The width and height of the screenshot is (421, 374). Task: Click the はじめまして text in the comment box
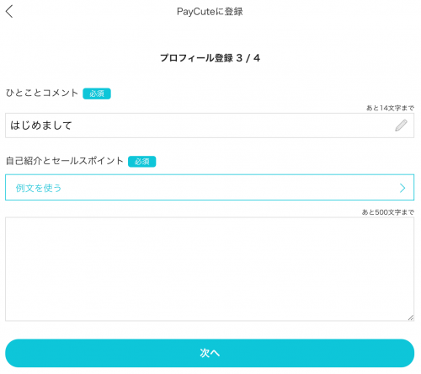click(41, 126)
